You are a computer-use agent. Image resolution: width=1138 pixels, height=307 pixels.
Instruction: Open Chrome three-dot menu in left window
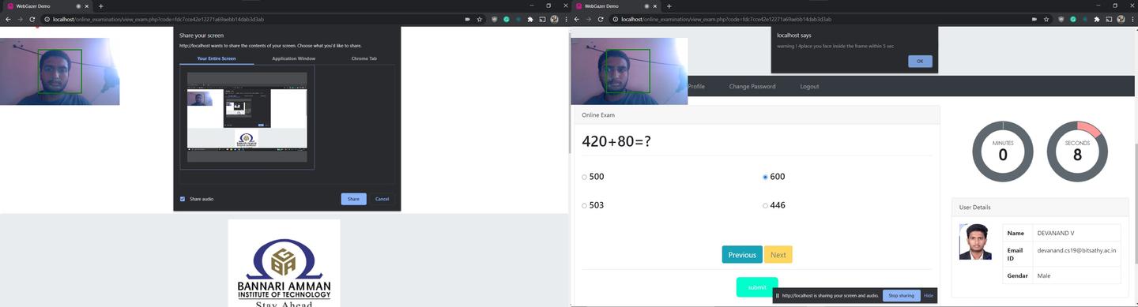click(x=565, y=19)
